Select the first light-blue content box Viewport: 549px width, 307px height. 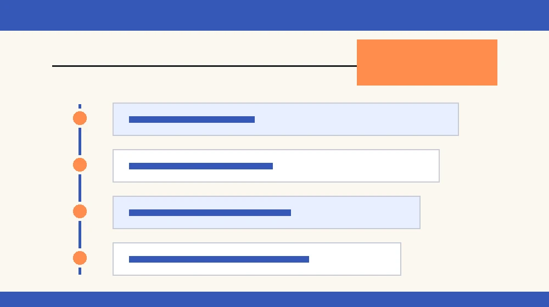[285, 119]
